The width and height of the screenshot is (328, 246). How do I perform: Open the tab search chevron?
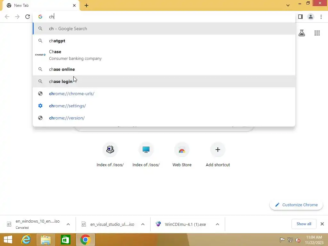(288, 5)
